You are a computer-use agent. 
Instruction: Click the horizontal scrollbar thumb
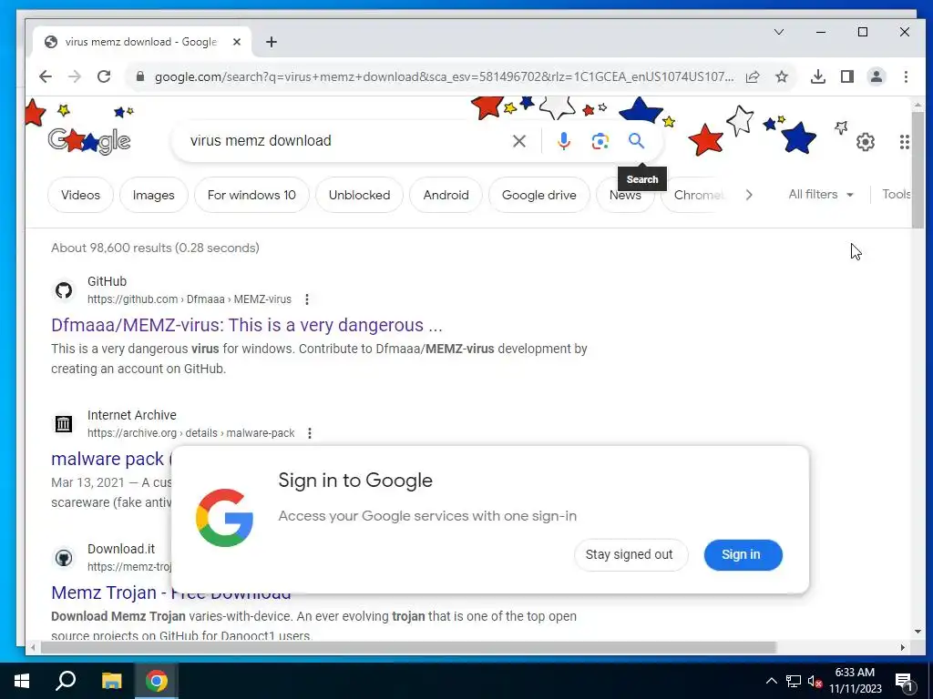click(x=408, y=647)
